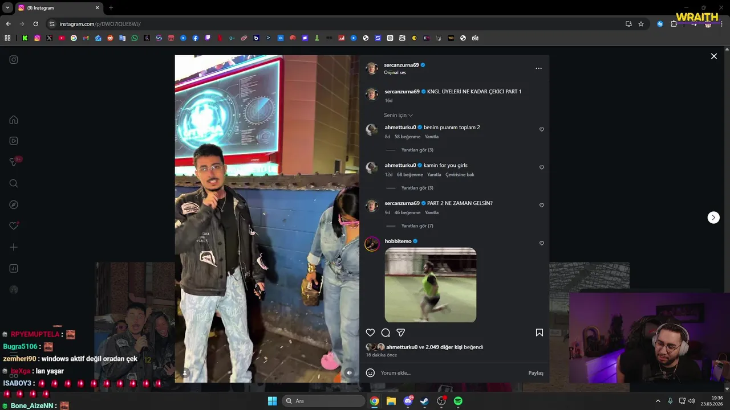Viewport: 730px width, 410px height.
Task: Like the post with heart icon
Action: (370, 333)
